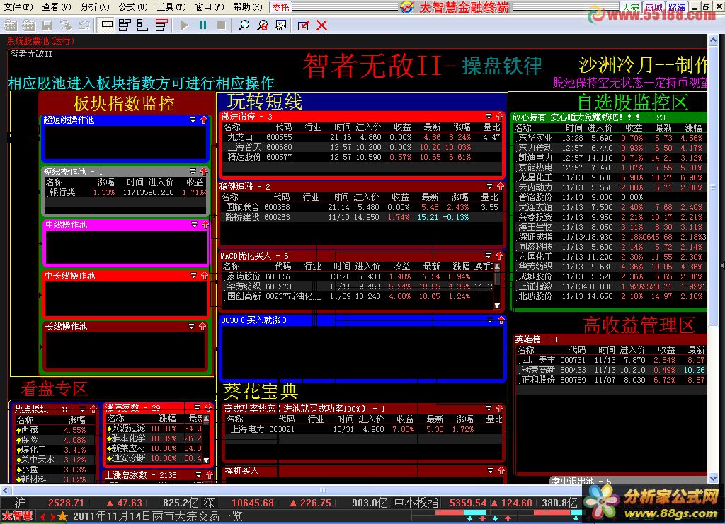Select the two-column box layout icon
Viewport: 725px width, 524px height.
pos(125,25)
